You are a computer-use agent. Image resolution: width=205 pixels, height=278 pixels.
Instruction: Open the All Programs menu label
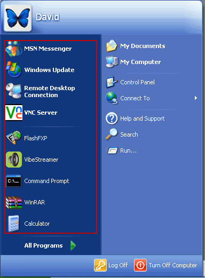click(43, 245)
